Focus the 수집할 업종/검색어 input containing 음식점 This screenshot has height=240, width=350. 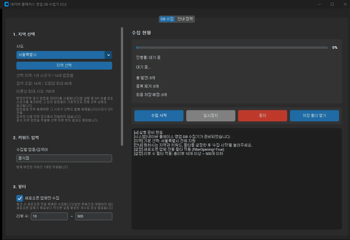tap(64, 158)
